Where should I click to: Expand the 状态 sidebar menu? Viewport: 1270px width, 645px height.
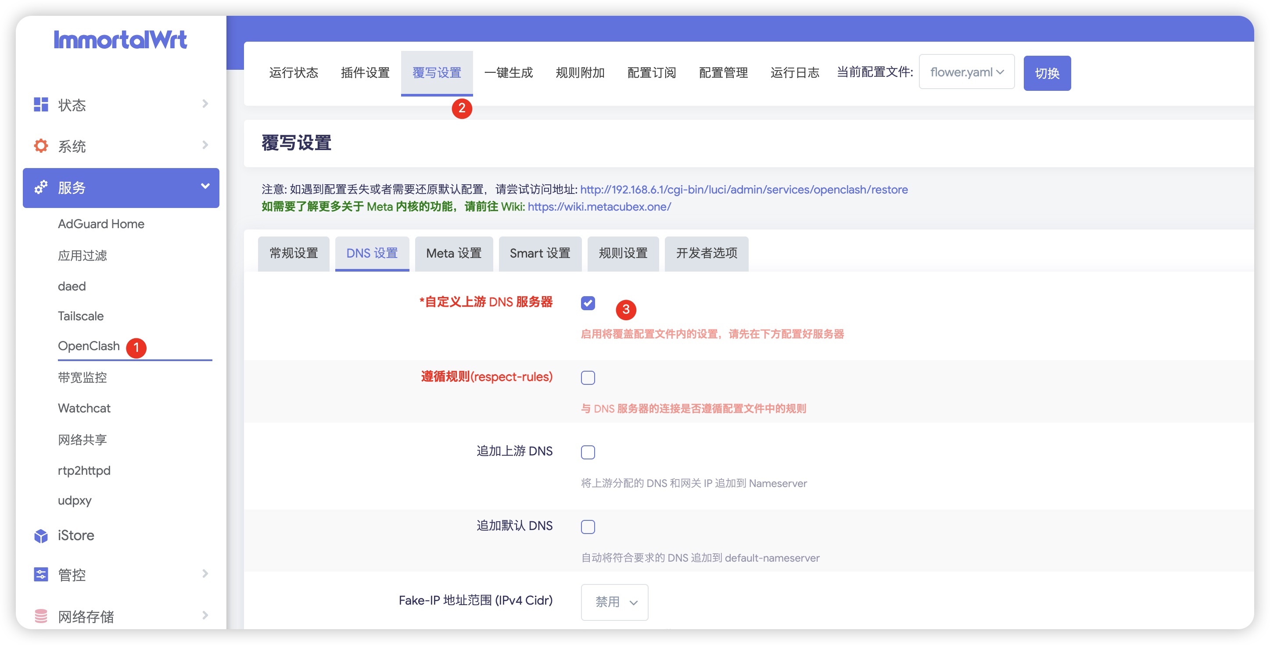205,104
